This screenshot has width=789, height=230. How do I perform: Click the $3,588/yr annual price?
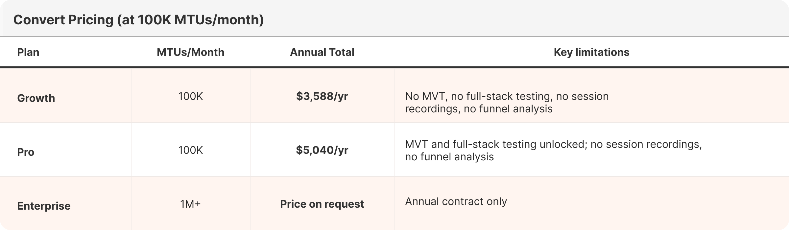(322, 96)
